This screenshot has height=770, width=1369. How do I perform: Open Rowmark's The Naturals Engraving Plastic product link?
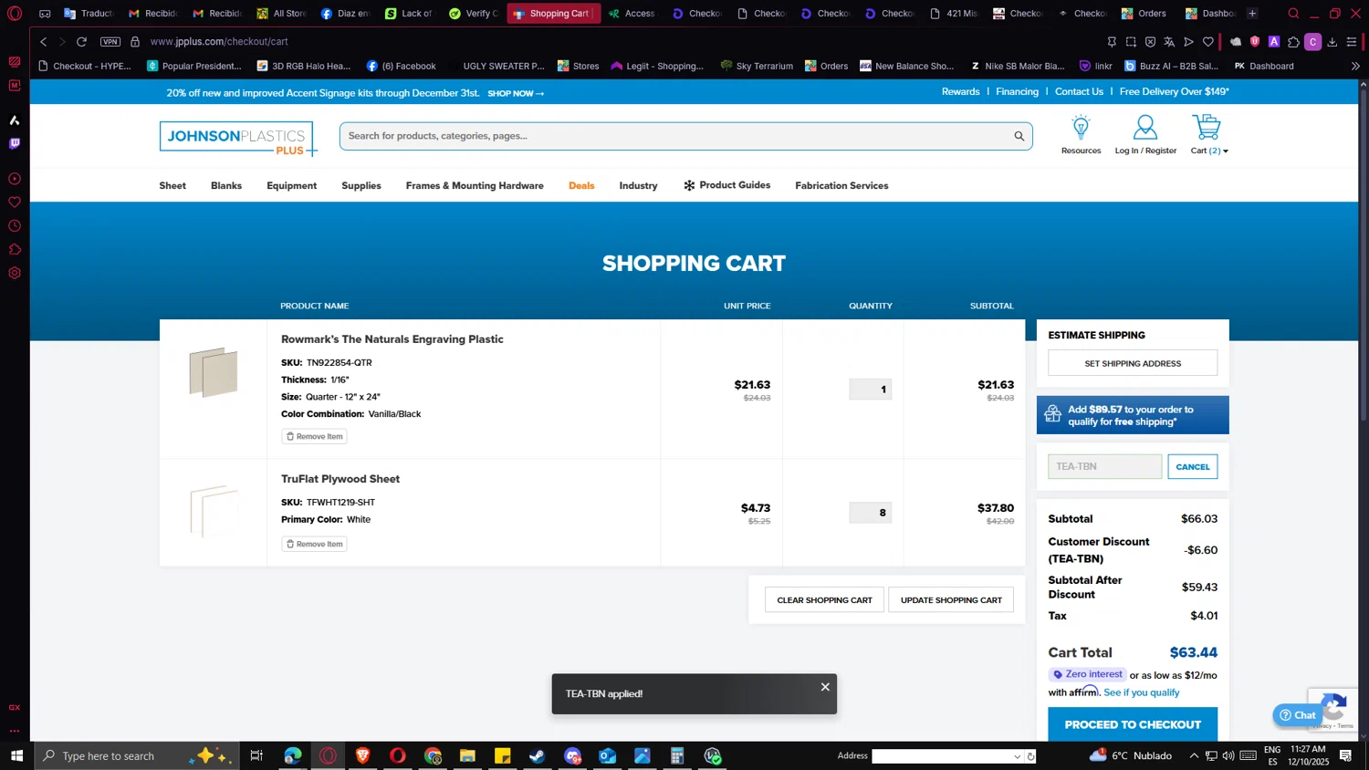coord(392,339)
